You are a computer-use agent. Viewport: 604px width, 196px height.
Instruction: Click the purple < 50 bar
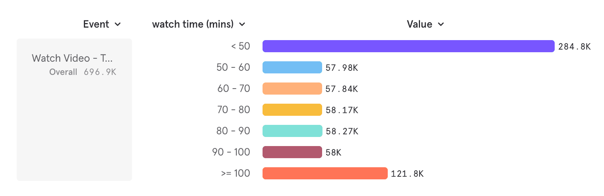(x=408, y=46)
